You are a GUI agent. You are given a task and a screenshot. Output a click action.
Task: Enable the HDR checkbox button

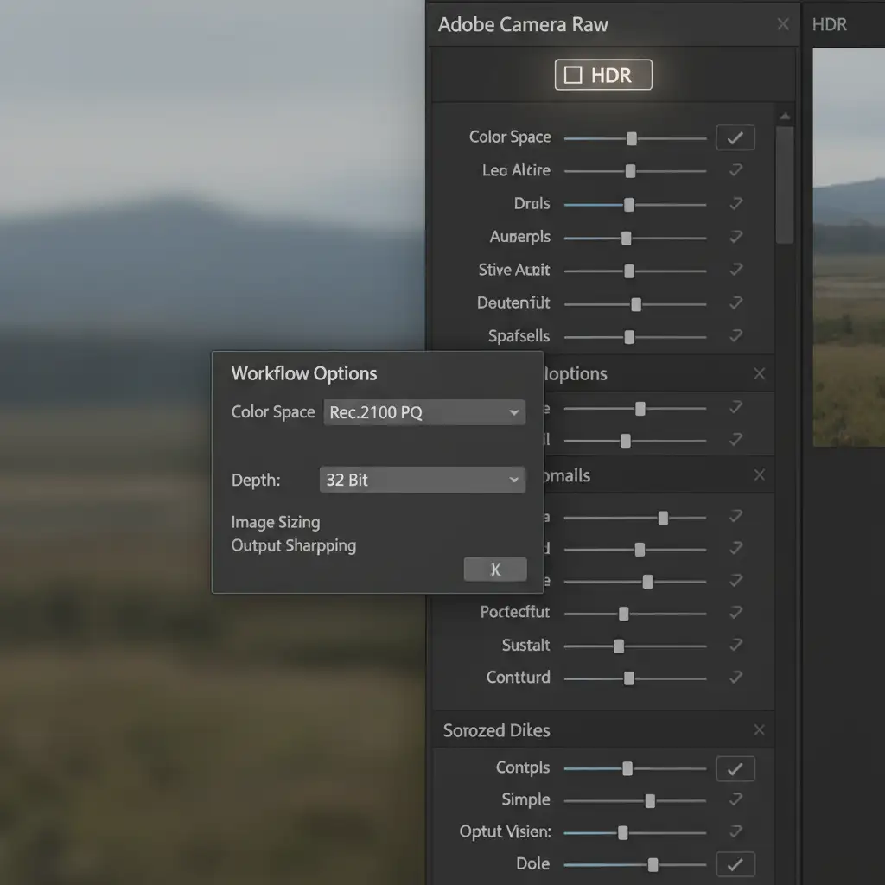click(602, 75)
